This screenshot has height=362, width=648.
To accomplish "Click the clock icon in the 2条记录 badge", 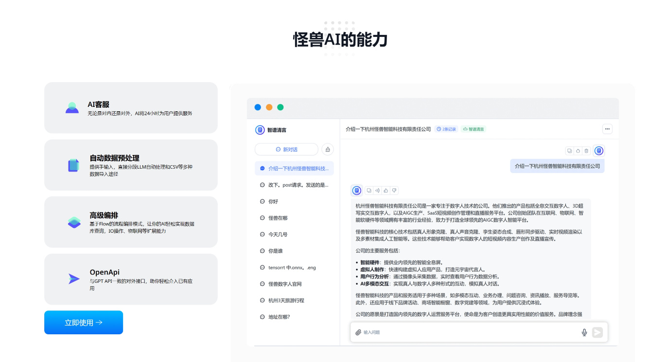I will click(x=438, y=129).
